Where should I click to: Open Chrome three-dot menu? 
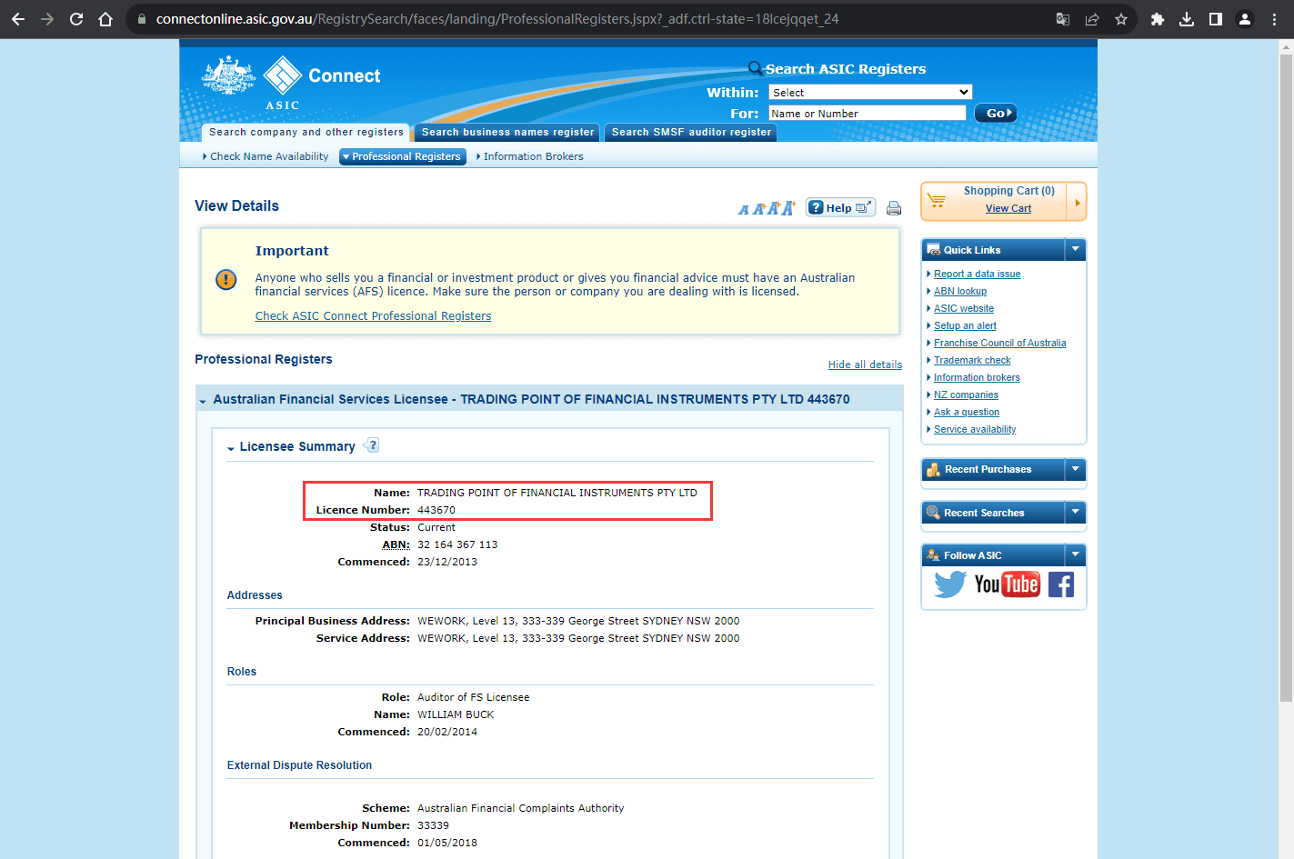(1274, 19)
